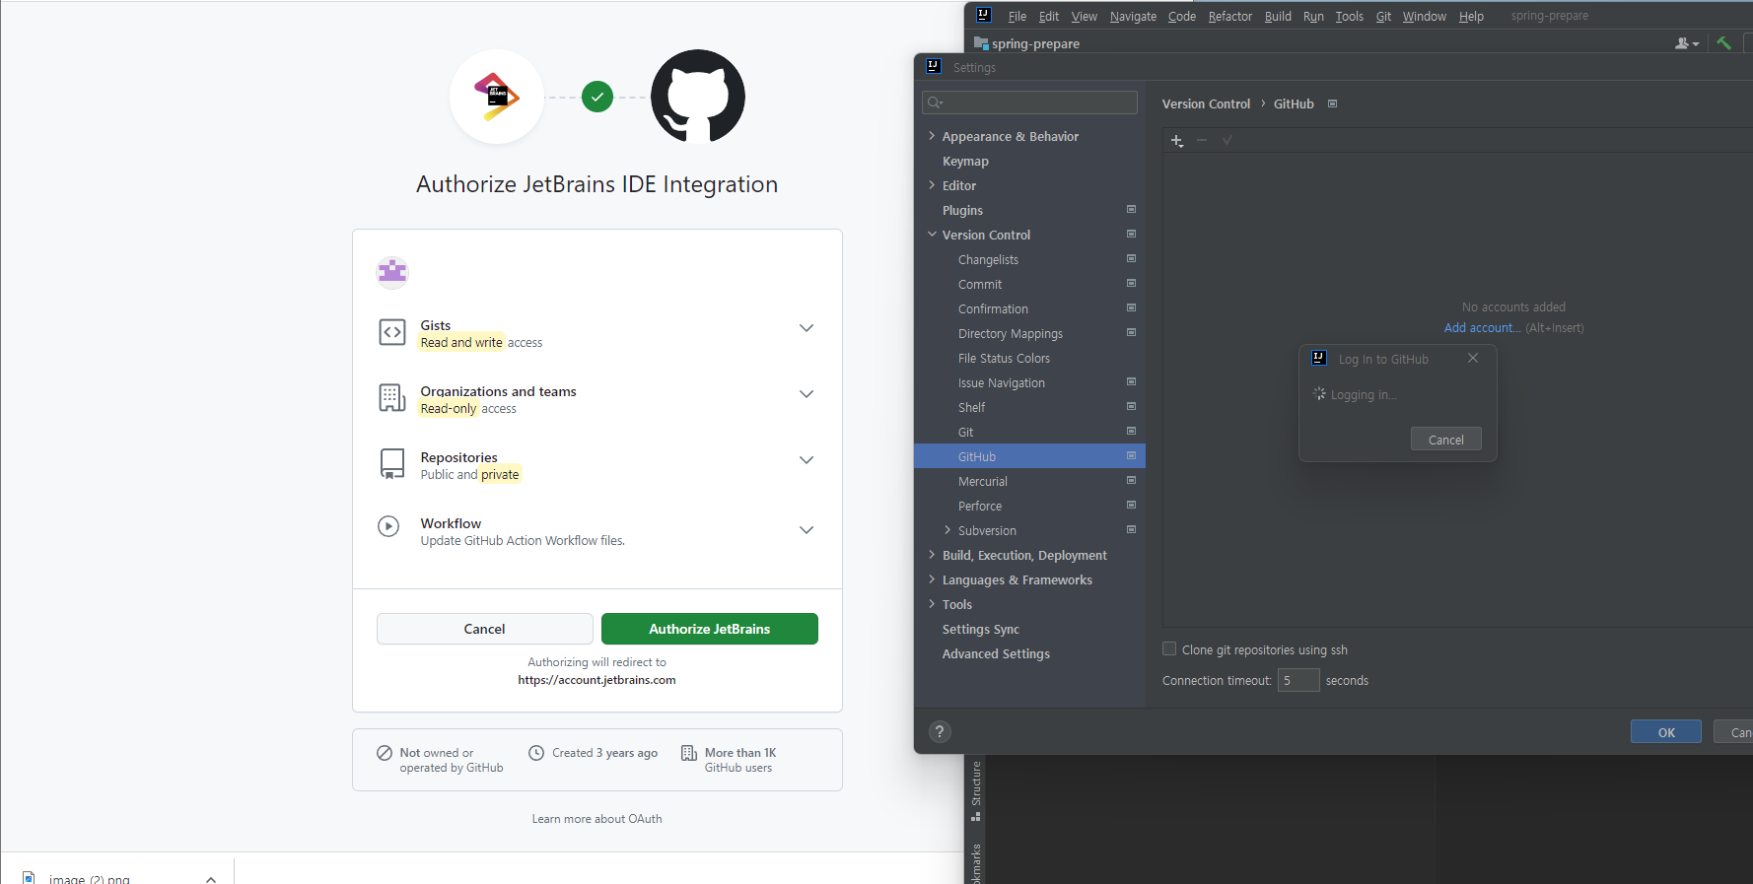The width and height of the screenshot is (1753, 884).
Task: Click the add account plus icon in Settings
Action: click(1177, 141)
